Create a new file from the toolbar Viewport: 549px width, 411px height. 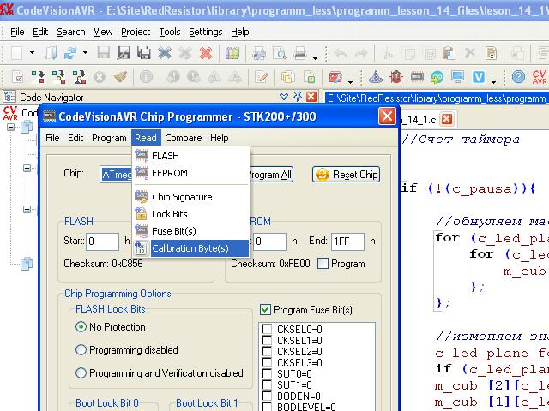point(16,53)
